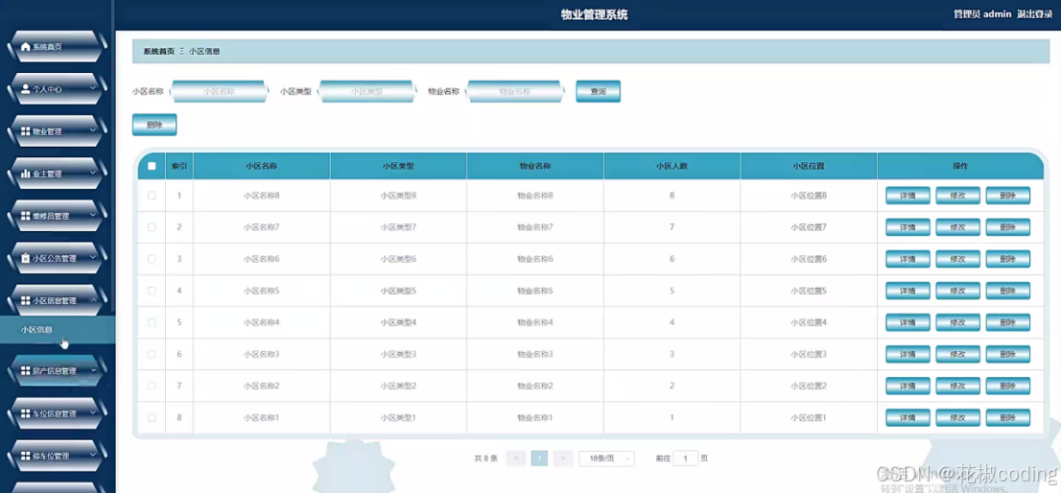Open the 系统首页 sidebar menu item
1061x493 pixels.
[57, 47]
